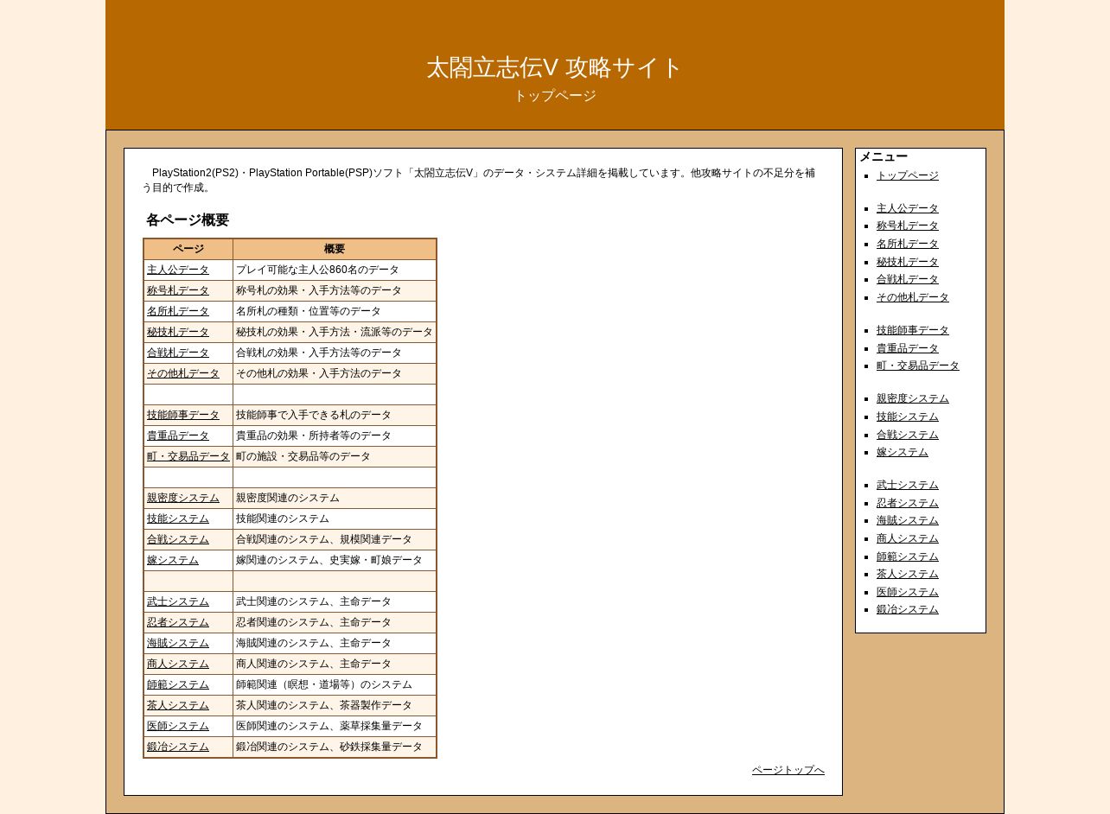Select the cell 親密度関連のシステム
The height and width of the screenshot is (814, 1110).
(x=335, y=498)
